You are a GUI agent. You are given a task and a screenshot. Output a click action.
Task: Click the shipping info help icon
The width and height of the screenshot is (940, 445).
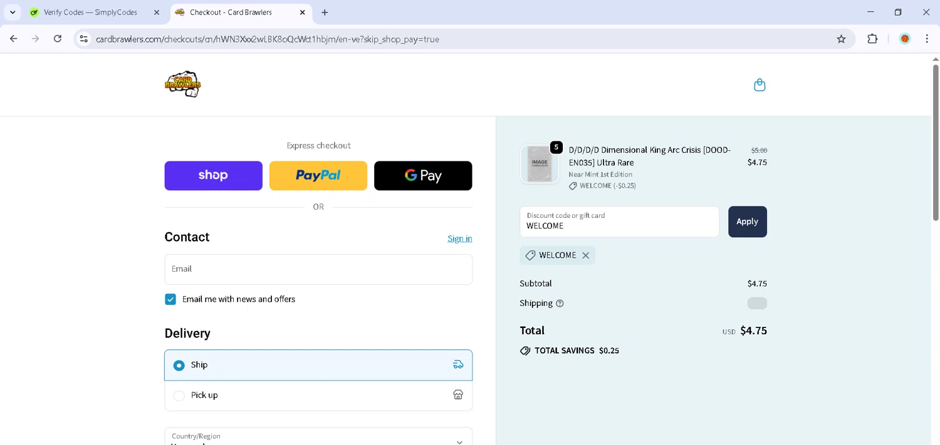[560, 304]
